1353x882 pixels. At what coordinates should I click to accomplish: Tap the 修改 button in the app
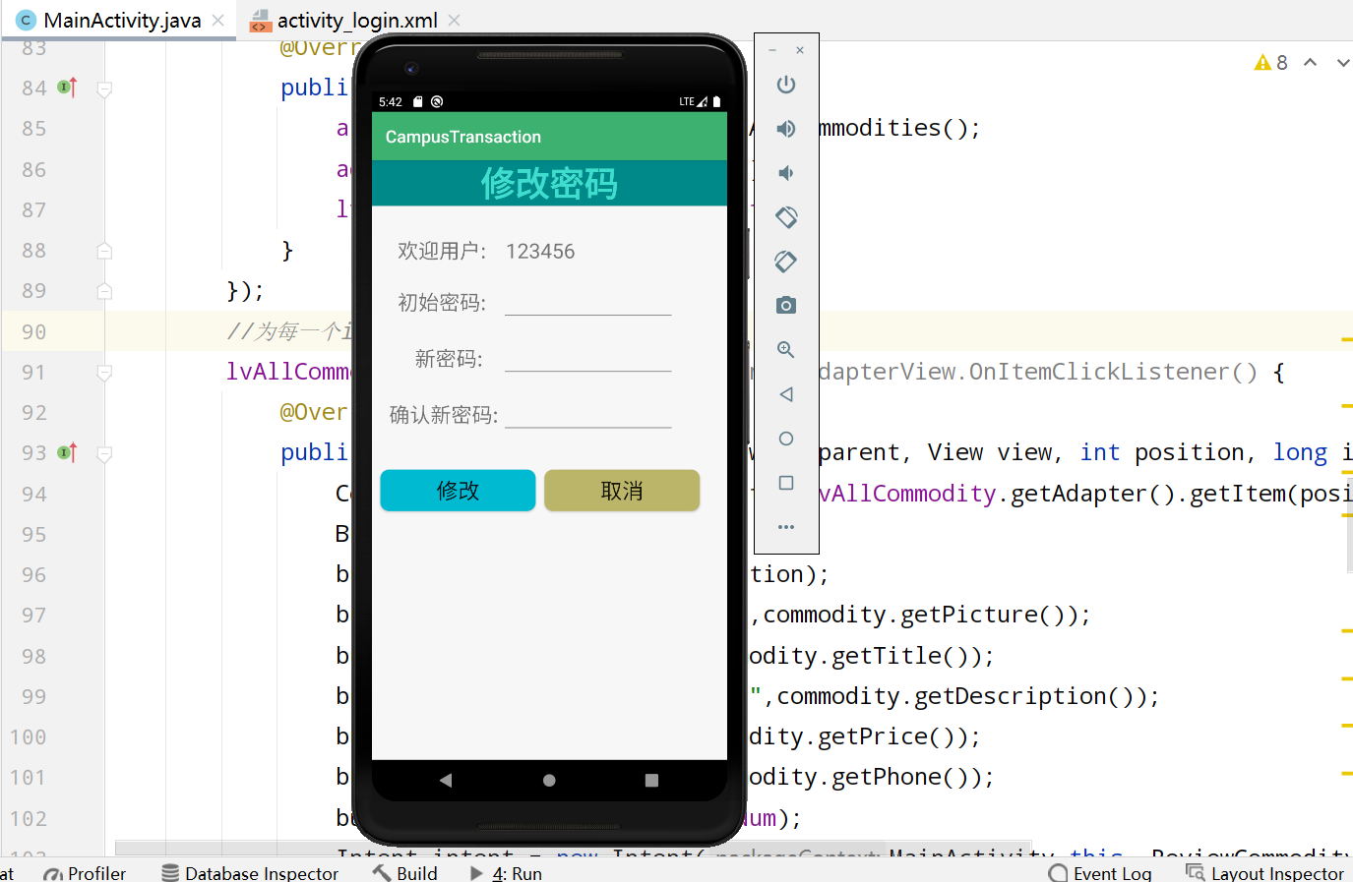pyautogui.click(x=458, y=491)
